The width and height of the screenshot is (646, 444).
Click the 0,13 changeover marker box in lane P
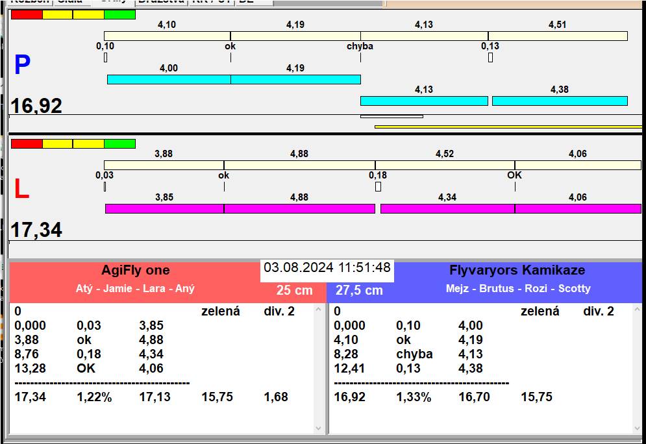(x=490, y=58)
